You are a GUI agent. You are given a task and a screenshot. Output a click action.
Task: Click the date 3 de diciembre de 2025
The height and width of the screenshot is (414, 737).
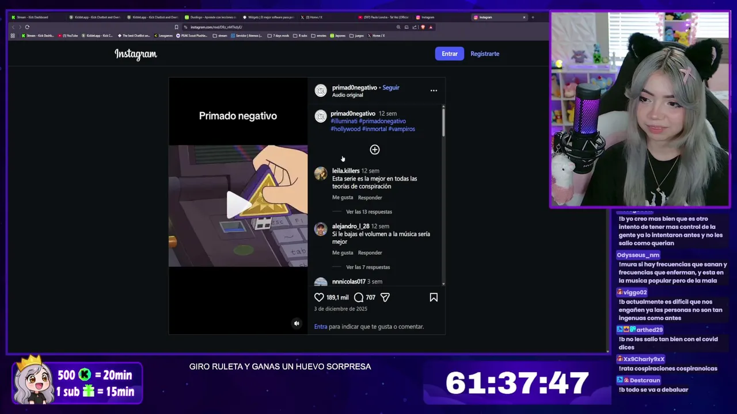coord(341,309)
